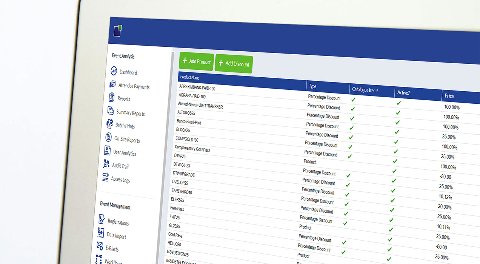Click the Add Product button

[196, 61]
